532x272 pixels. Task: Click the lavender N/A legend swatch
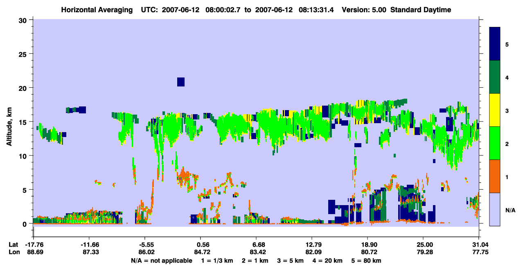coord(495,209)
